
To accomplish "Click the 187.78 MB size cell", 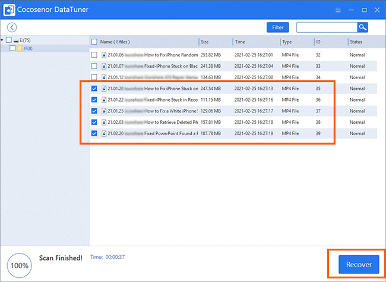I will point(210,133).
